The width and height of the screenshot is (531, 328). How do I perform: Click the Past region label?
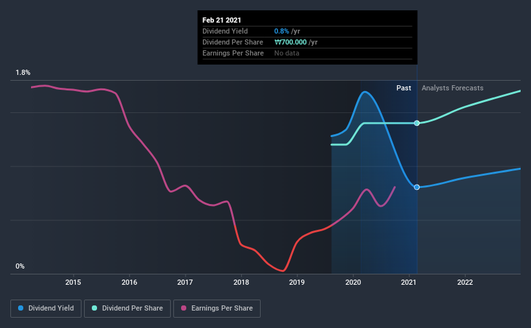click(x=404, y=88)
